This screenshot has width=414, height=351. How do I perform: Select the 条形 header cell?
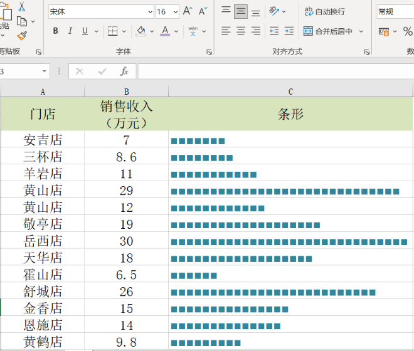pyautogui.click(x=290, y=114)
